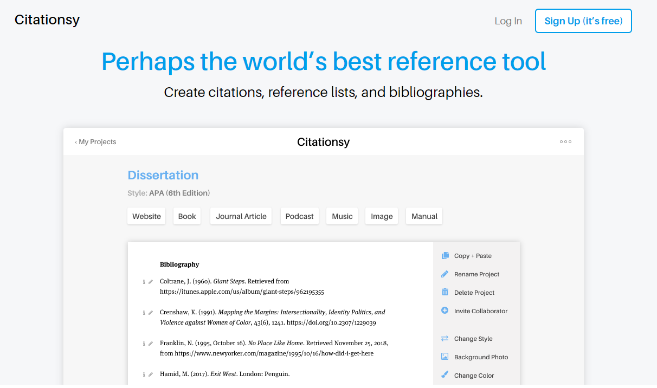This screenshot has height=388, width=657.
Task: Click the Citationsy title inside app preview
Action: pyautogui.click(x=324, y=142)
